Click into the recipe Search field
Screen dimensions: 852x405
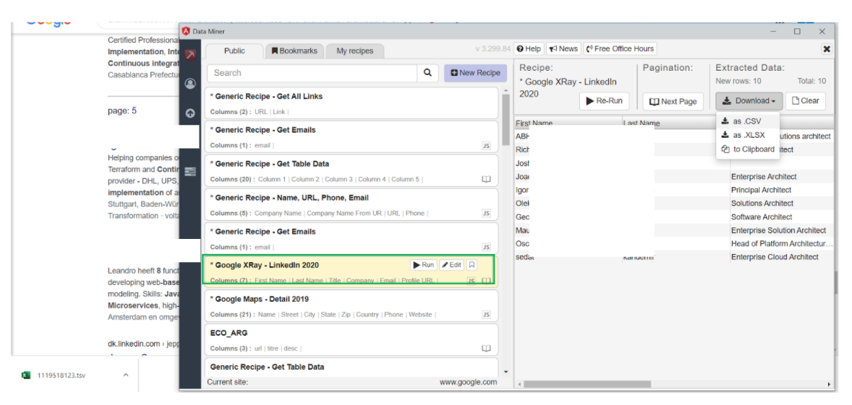(311, 73)
